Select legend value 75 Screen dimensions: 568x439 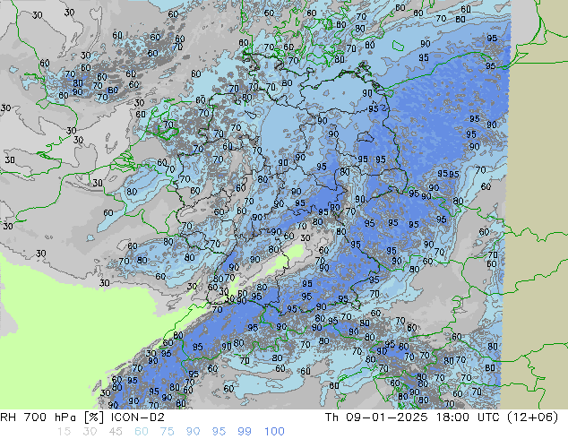coord(167,432)
